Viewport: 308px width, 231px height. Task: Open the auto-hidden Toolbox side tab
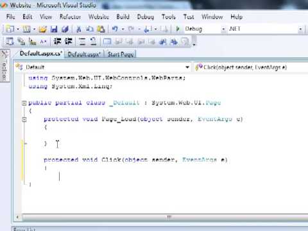coord(4,65)
